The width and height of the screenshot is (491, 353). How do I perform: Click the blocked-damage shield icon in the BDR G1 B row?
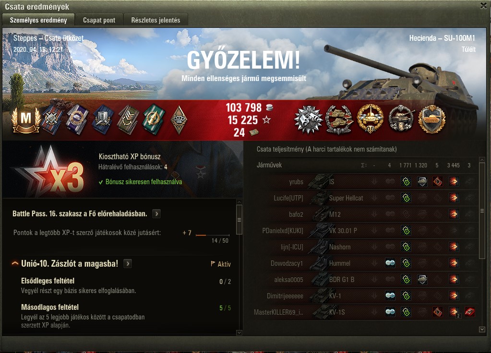click(x=422, y=279)
